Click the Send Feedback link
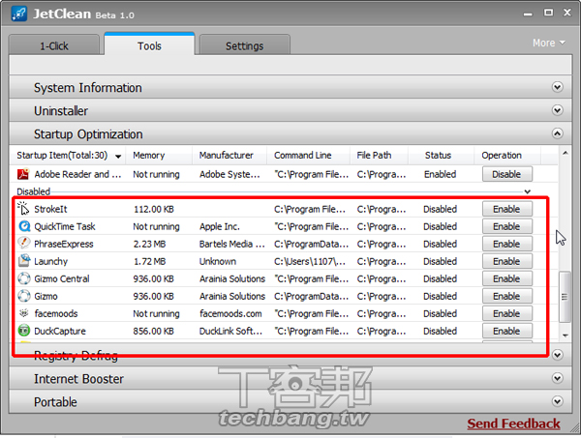581x438 pixels. [x=513, y=423]
